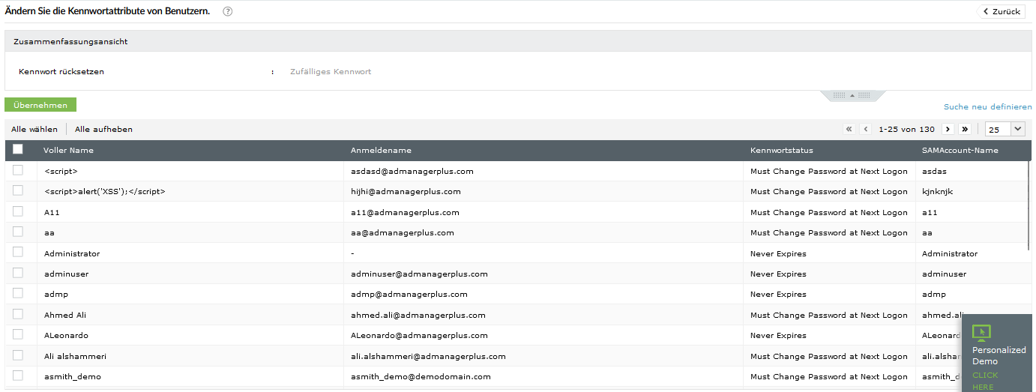Click hijhi@admanagerplus.com cell
Viewport: 1036px width, 392px height.
click(406, 191)
